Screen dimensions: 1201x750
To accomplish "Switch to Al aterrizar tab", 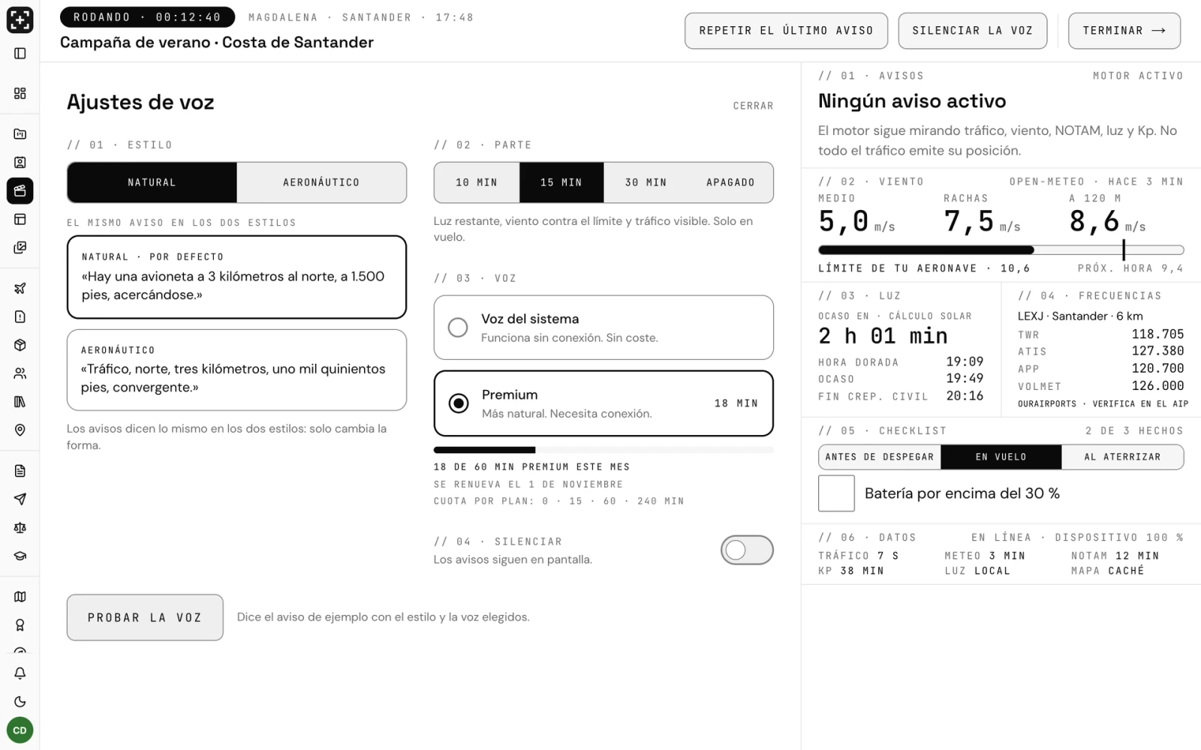I will tap(1122, 457).
